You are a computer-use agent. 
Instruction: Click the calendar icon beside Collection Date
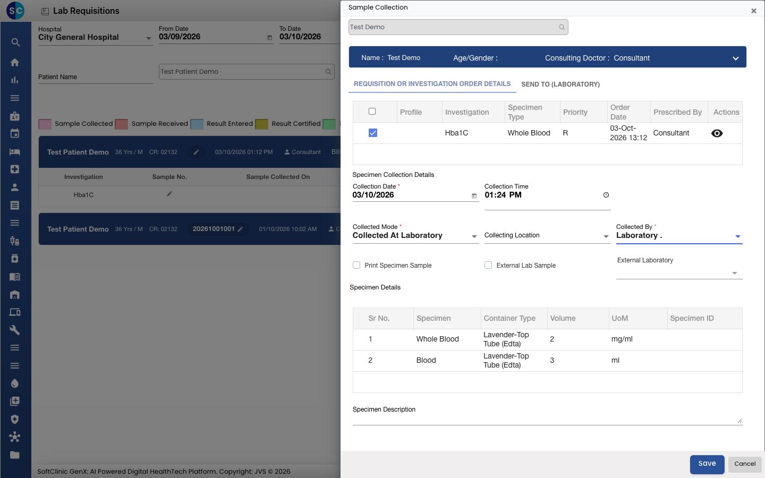[474, 196]
